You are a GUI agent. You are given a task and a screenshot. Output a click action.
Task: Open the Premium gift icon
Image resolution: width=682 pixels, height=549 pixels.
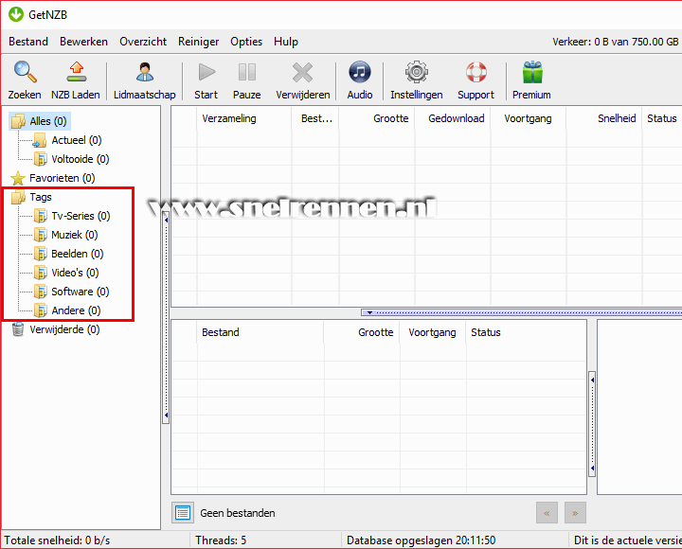[x=532, y=72]
